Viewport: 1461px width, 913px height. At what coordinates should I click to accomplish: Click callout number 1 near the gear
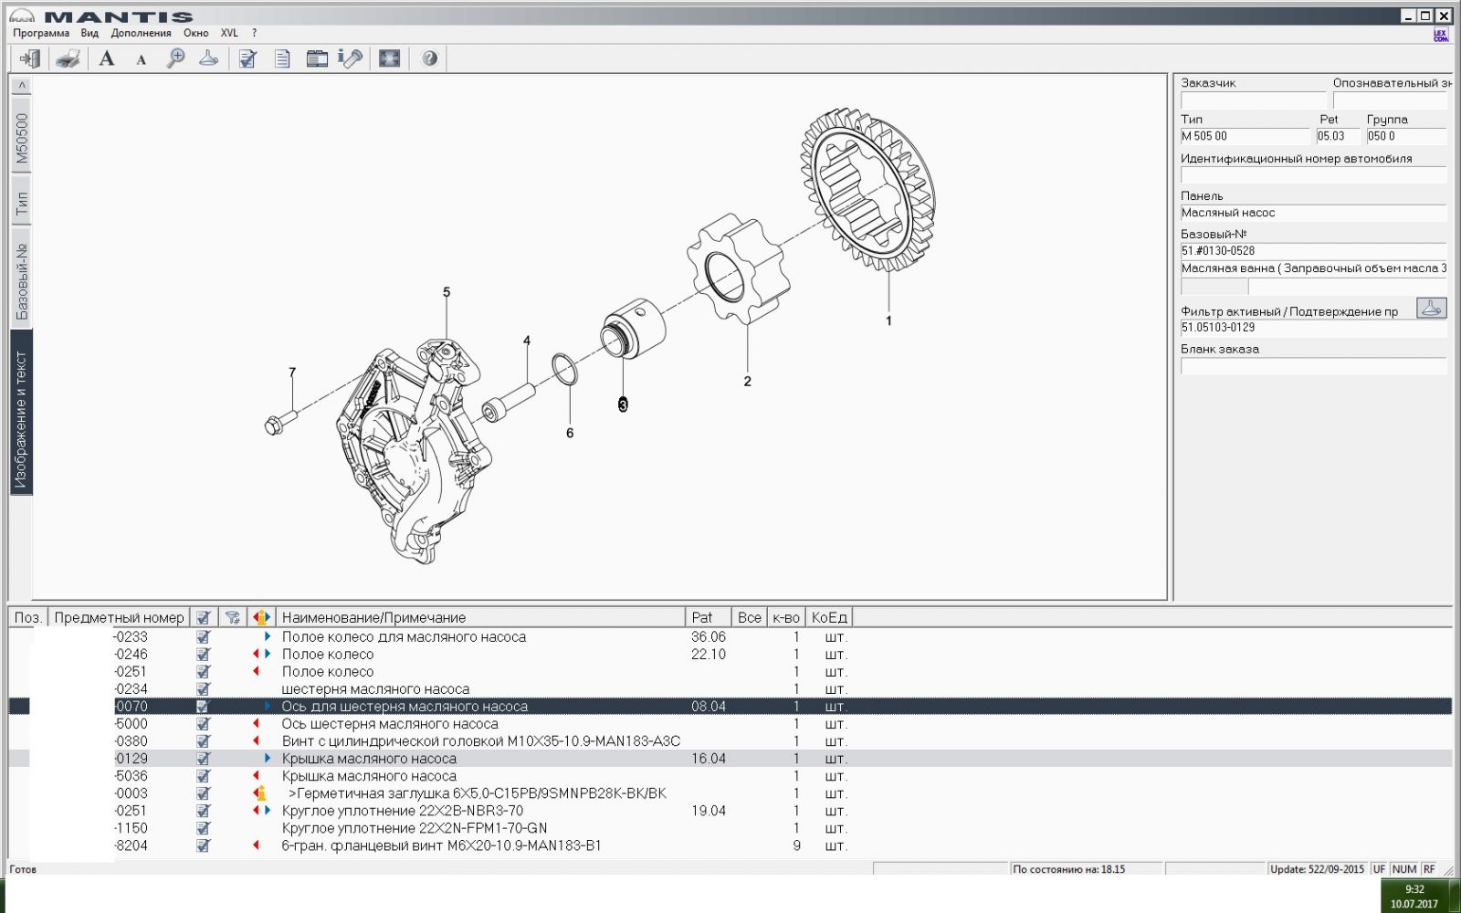point(888,320)
